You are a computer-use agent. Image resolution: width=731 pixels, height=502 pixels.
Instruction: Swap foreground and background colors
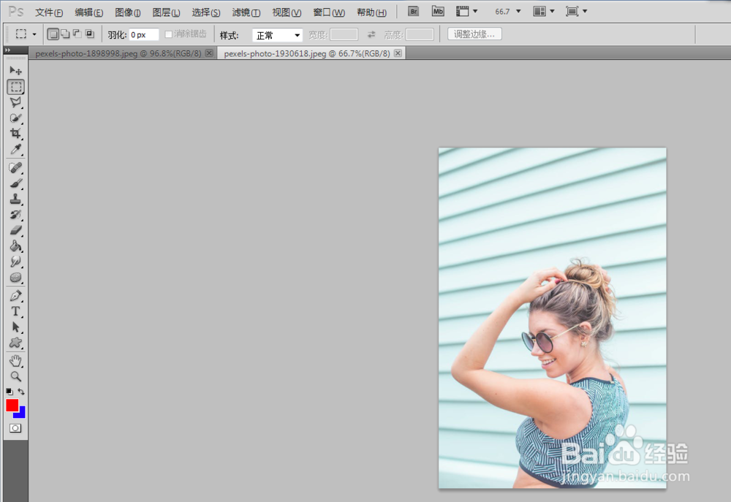pyautogui.click(x=21, y=392)
